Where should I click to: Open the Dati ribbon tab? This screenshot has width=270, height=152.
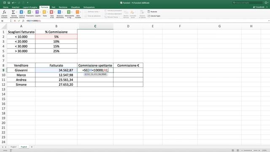[x=54, y=7]
